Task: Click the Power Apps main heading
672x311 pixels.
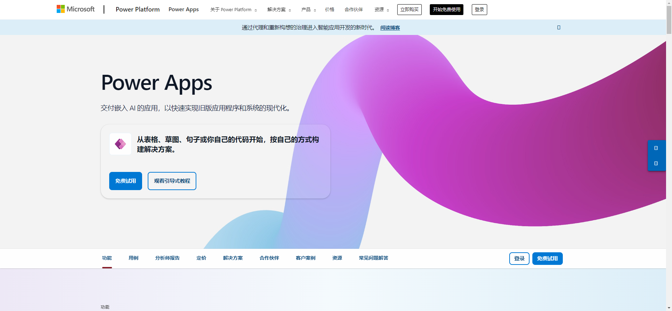Action: pos(156,83)
